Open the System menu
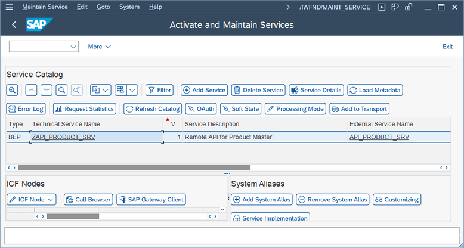464x248 pixels. (129, 7)
